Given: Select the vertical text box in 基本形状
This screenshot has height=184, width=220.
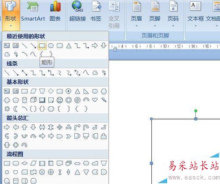Looking at the screenshot, I should [16, 91].
